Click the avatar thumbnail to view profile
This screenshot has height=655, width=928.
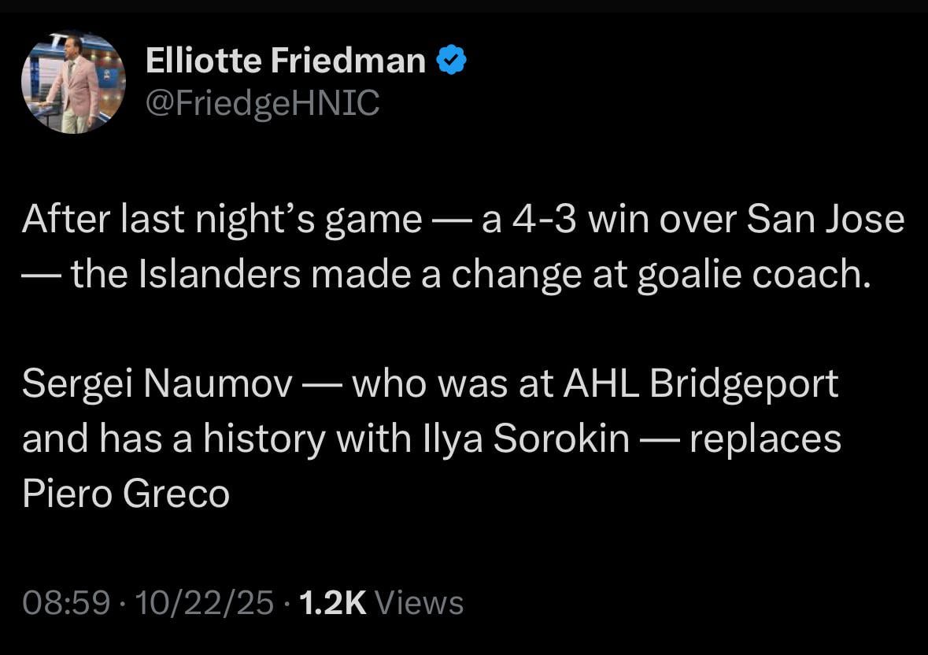72,79
